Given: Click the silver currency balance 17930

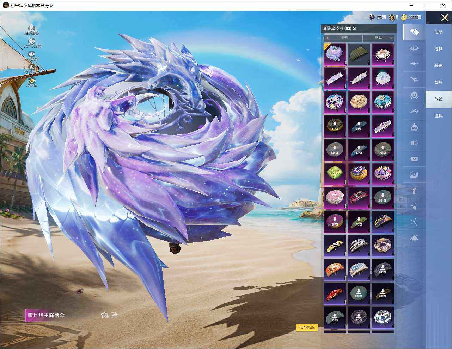Looking at the screenshot, I should [378, 17].
